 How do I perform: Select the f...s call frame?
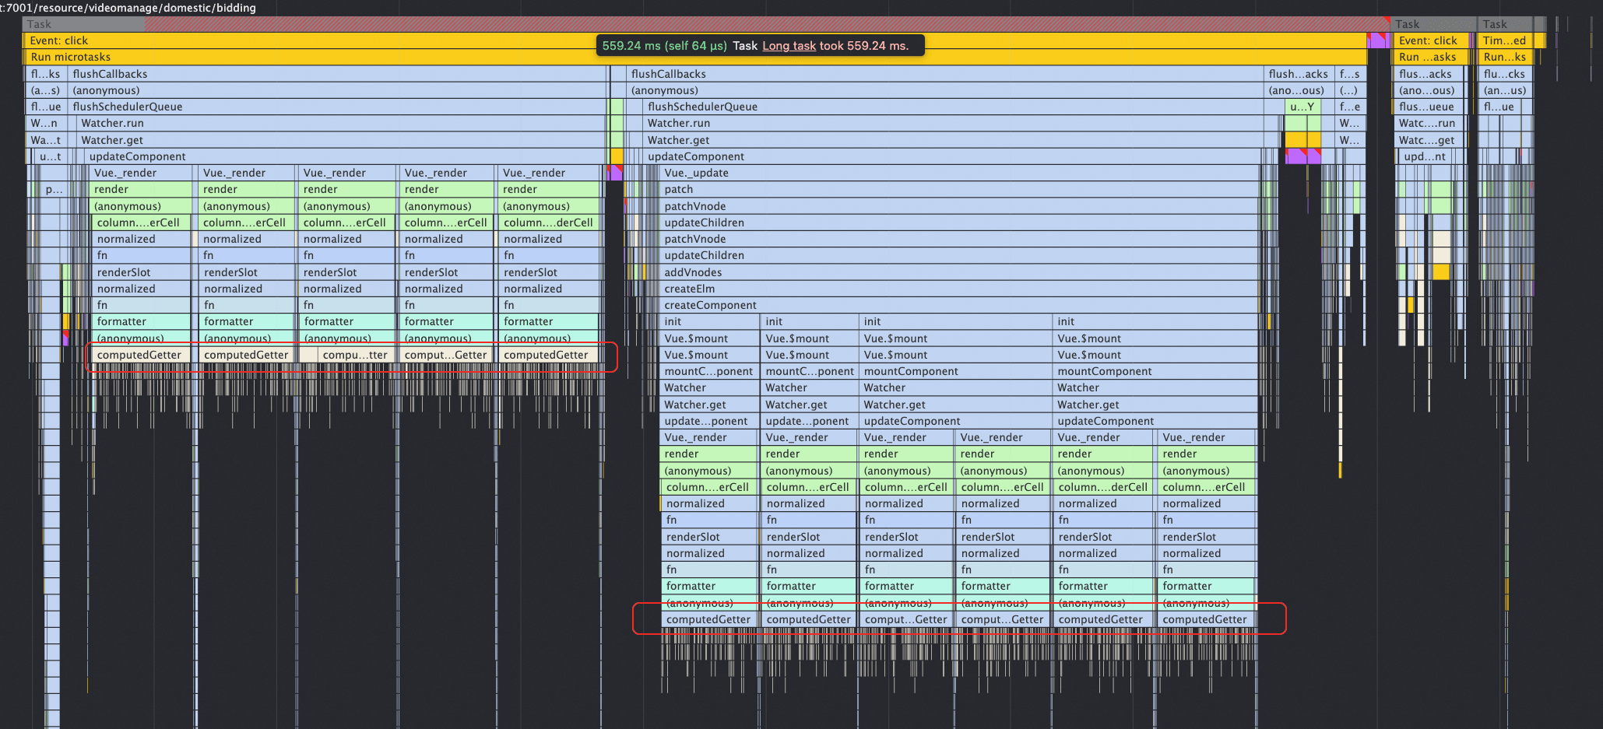pyautogui.click(x=1350, y=74)
